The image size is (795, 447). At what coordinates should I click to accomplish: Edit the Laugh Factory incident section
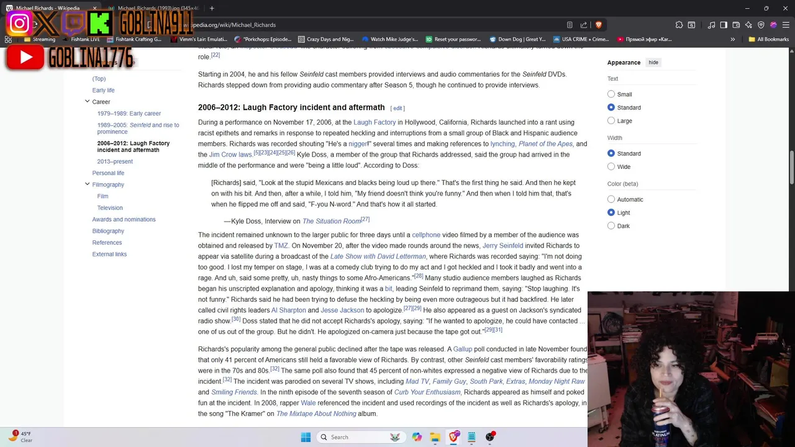397,108
